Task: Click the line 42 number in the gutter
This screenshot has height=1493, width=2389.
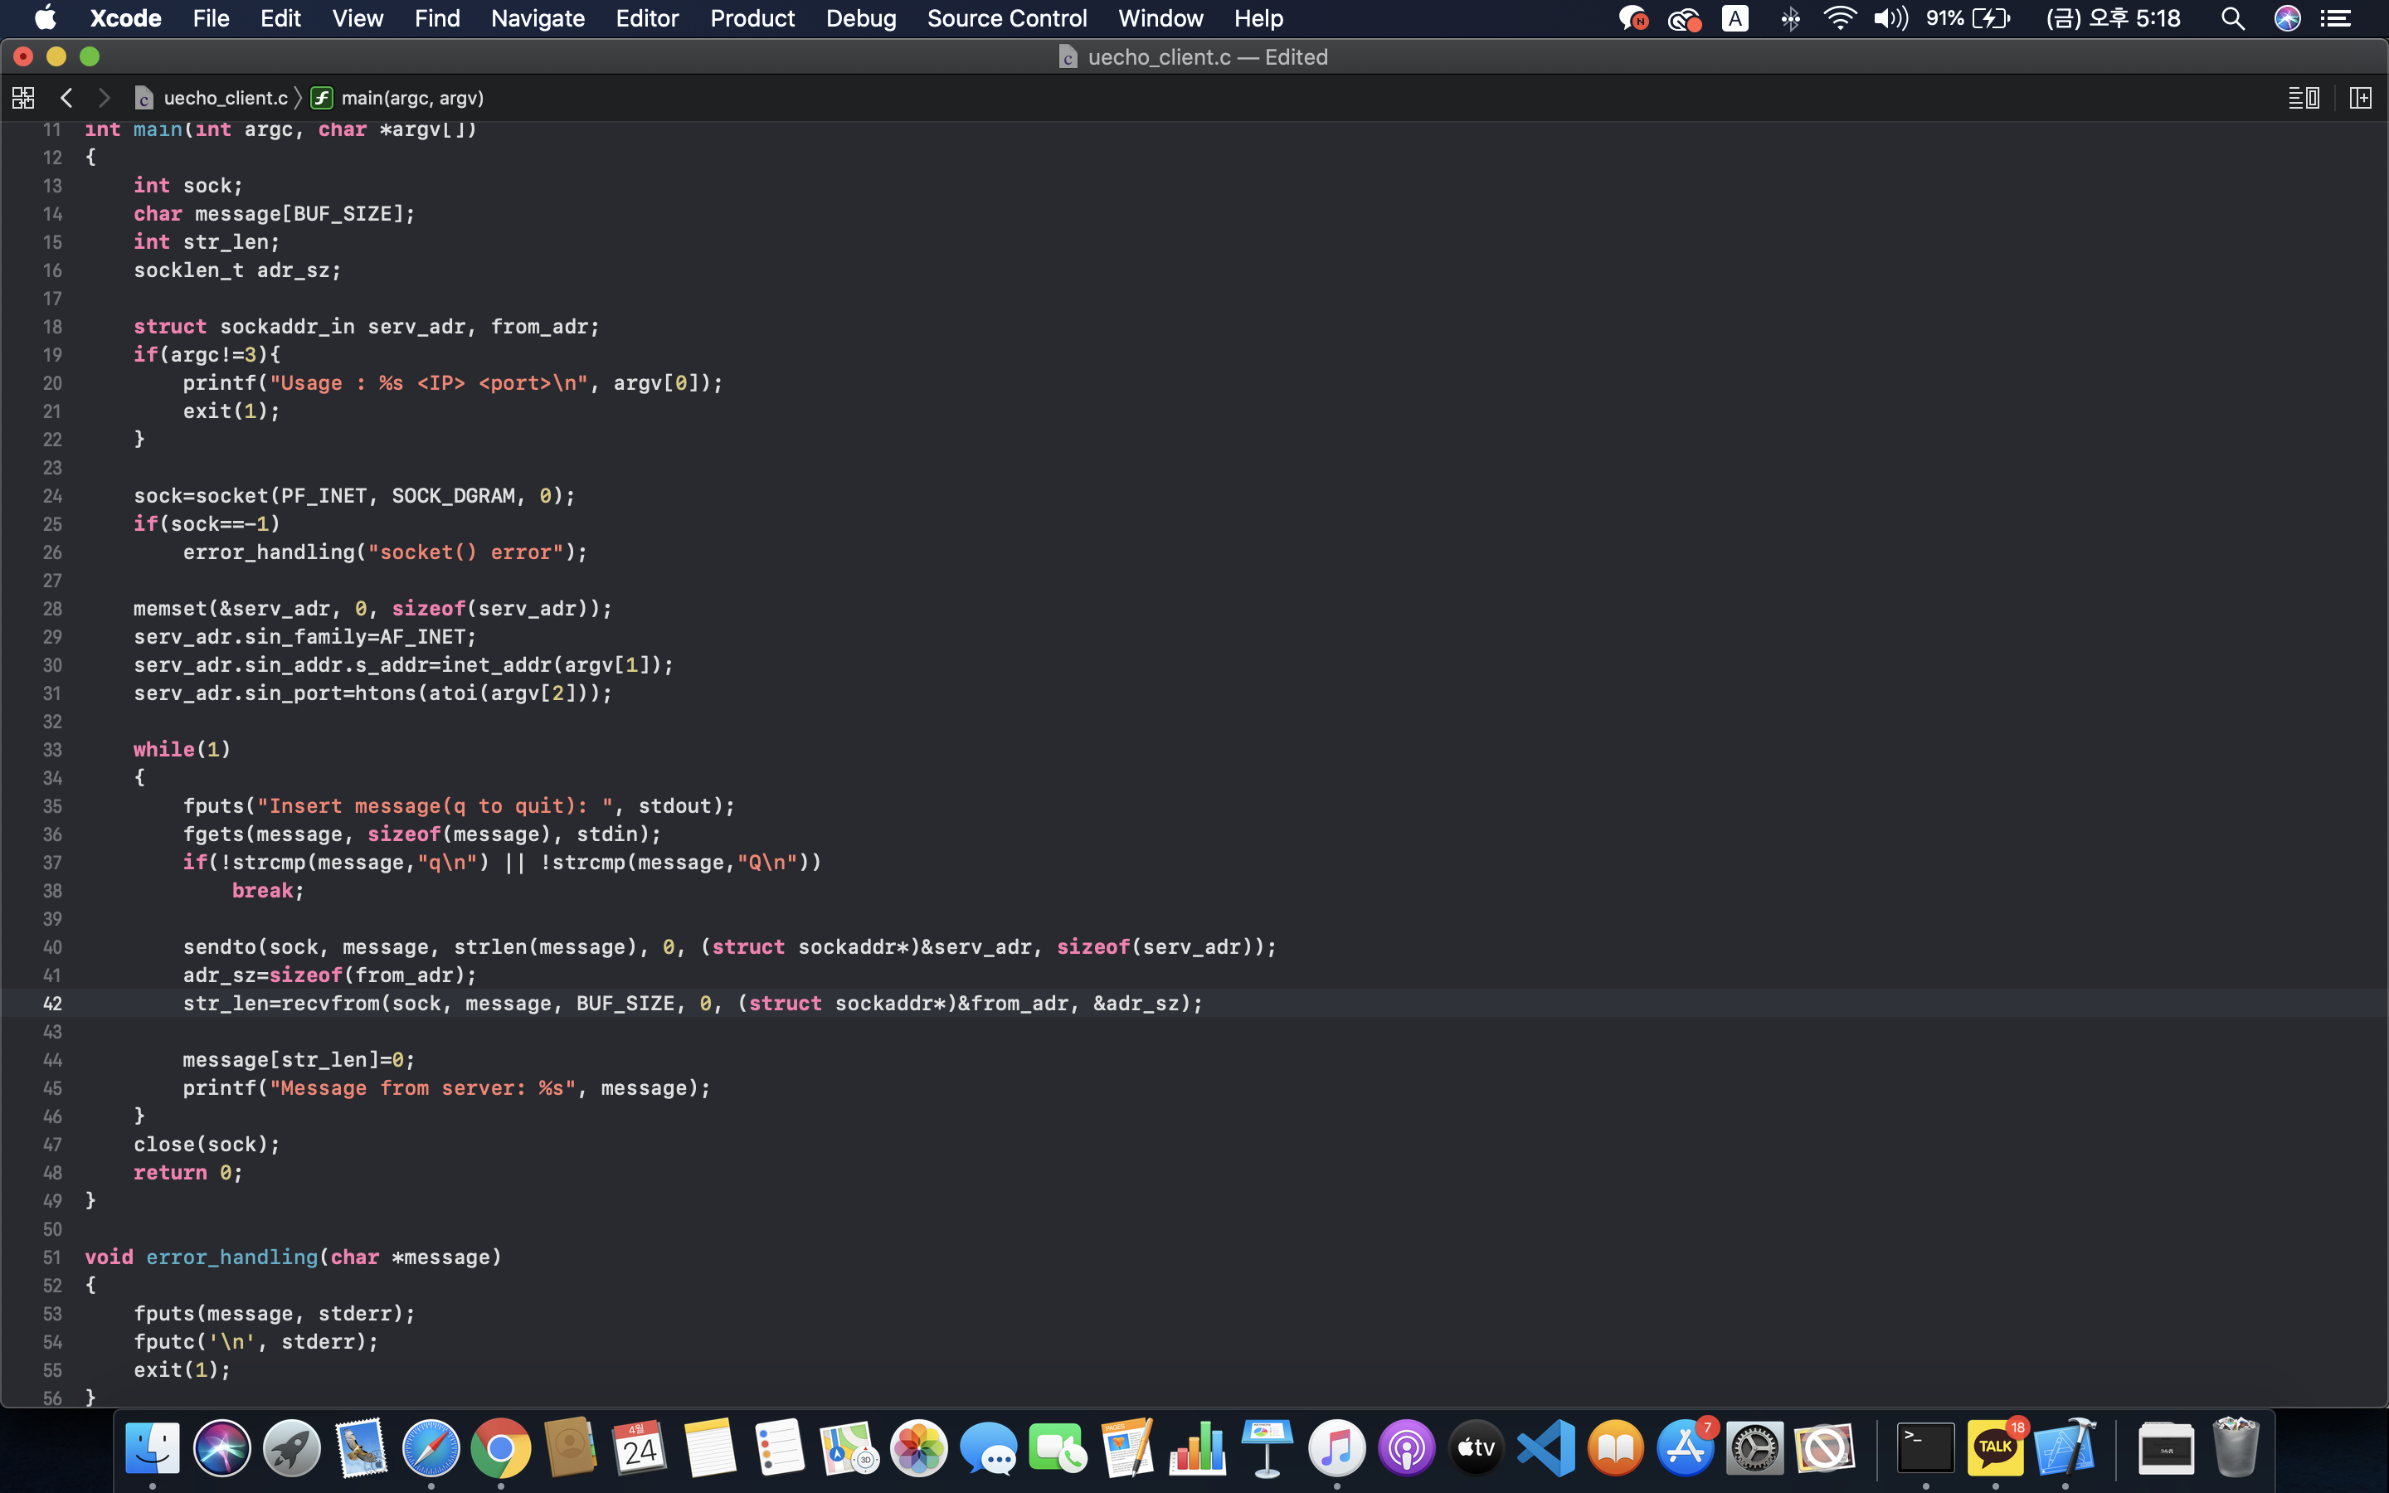Action: click(x=52, y=1004)
